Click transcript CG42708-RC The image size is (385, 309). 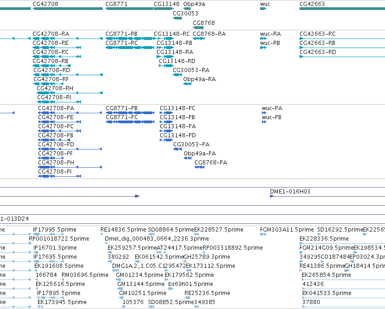pyautogui.click(x=51, y=52)
